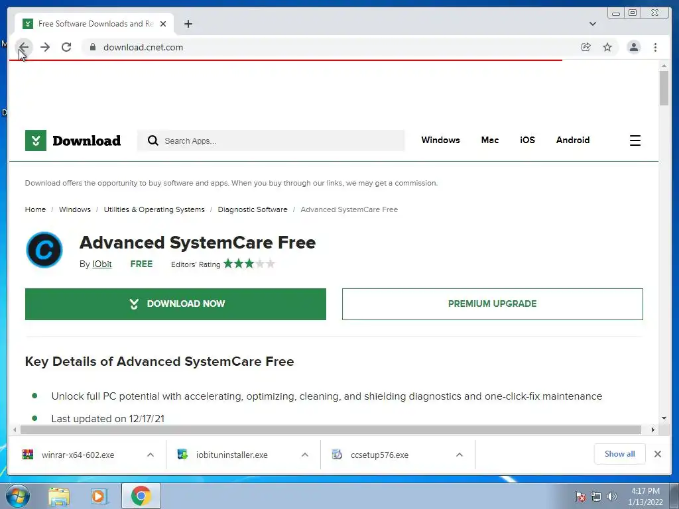Viewport: 679px width, 509px height.
Task: Go back using browser back arrow
Action: (24, 47)
